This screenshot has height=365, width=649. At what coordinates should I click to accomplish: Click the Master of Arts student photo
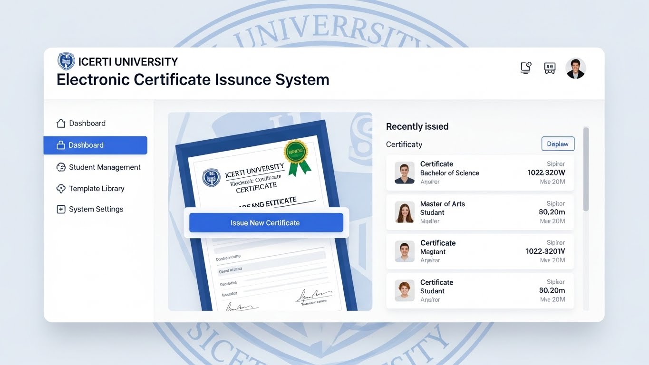pyautogui.click(x=405, y=212)
